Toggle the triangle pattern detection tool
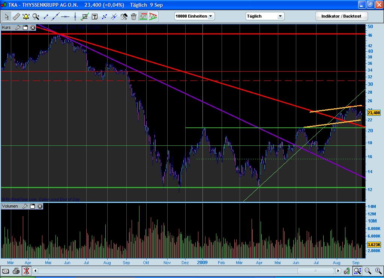This screenshot has height=278, width=384. 153,16
